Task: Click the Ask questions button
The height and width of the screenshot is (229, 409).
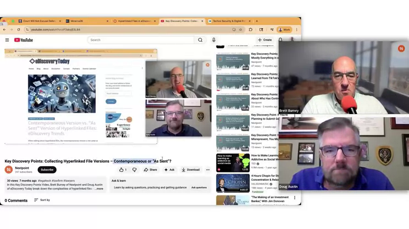Action: coord(199,188)
